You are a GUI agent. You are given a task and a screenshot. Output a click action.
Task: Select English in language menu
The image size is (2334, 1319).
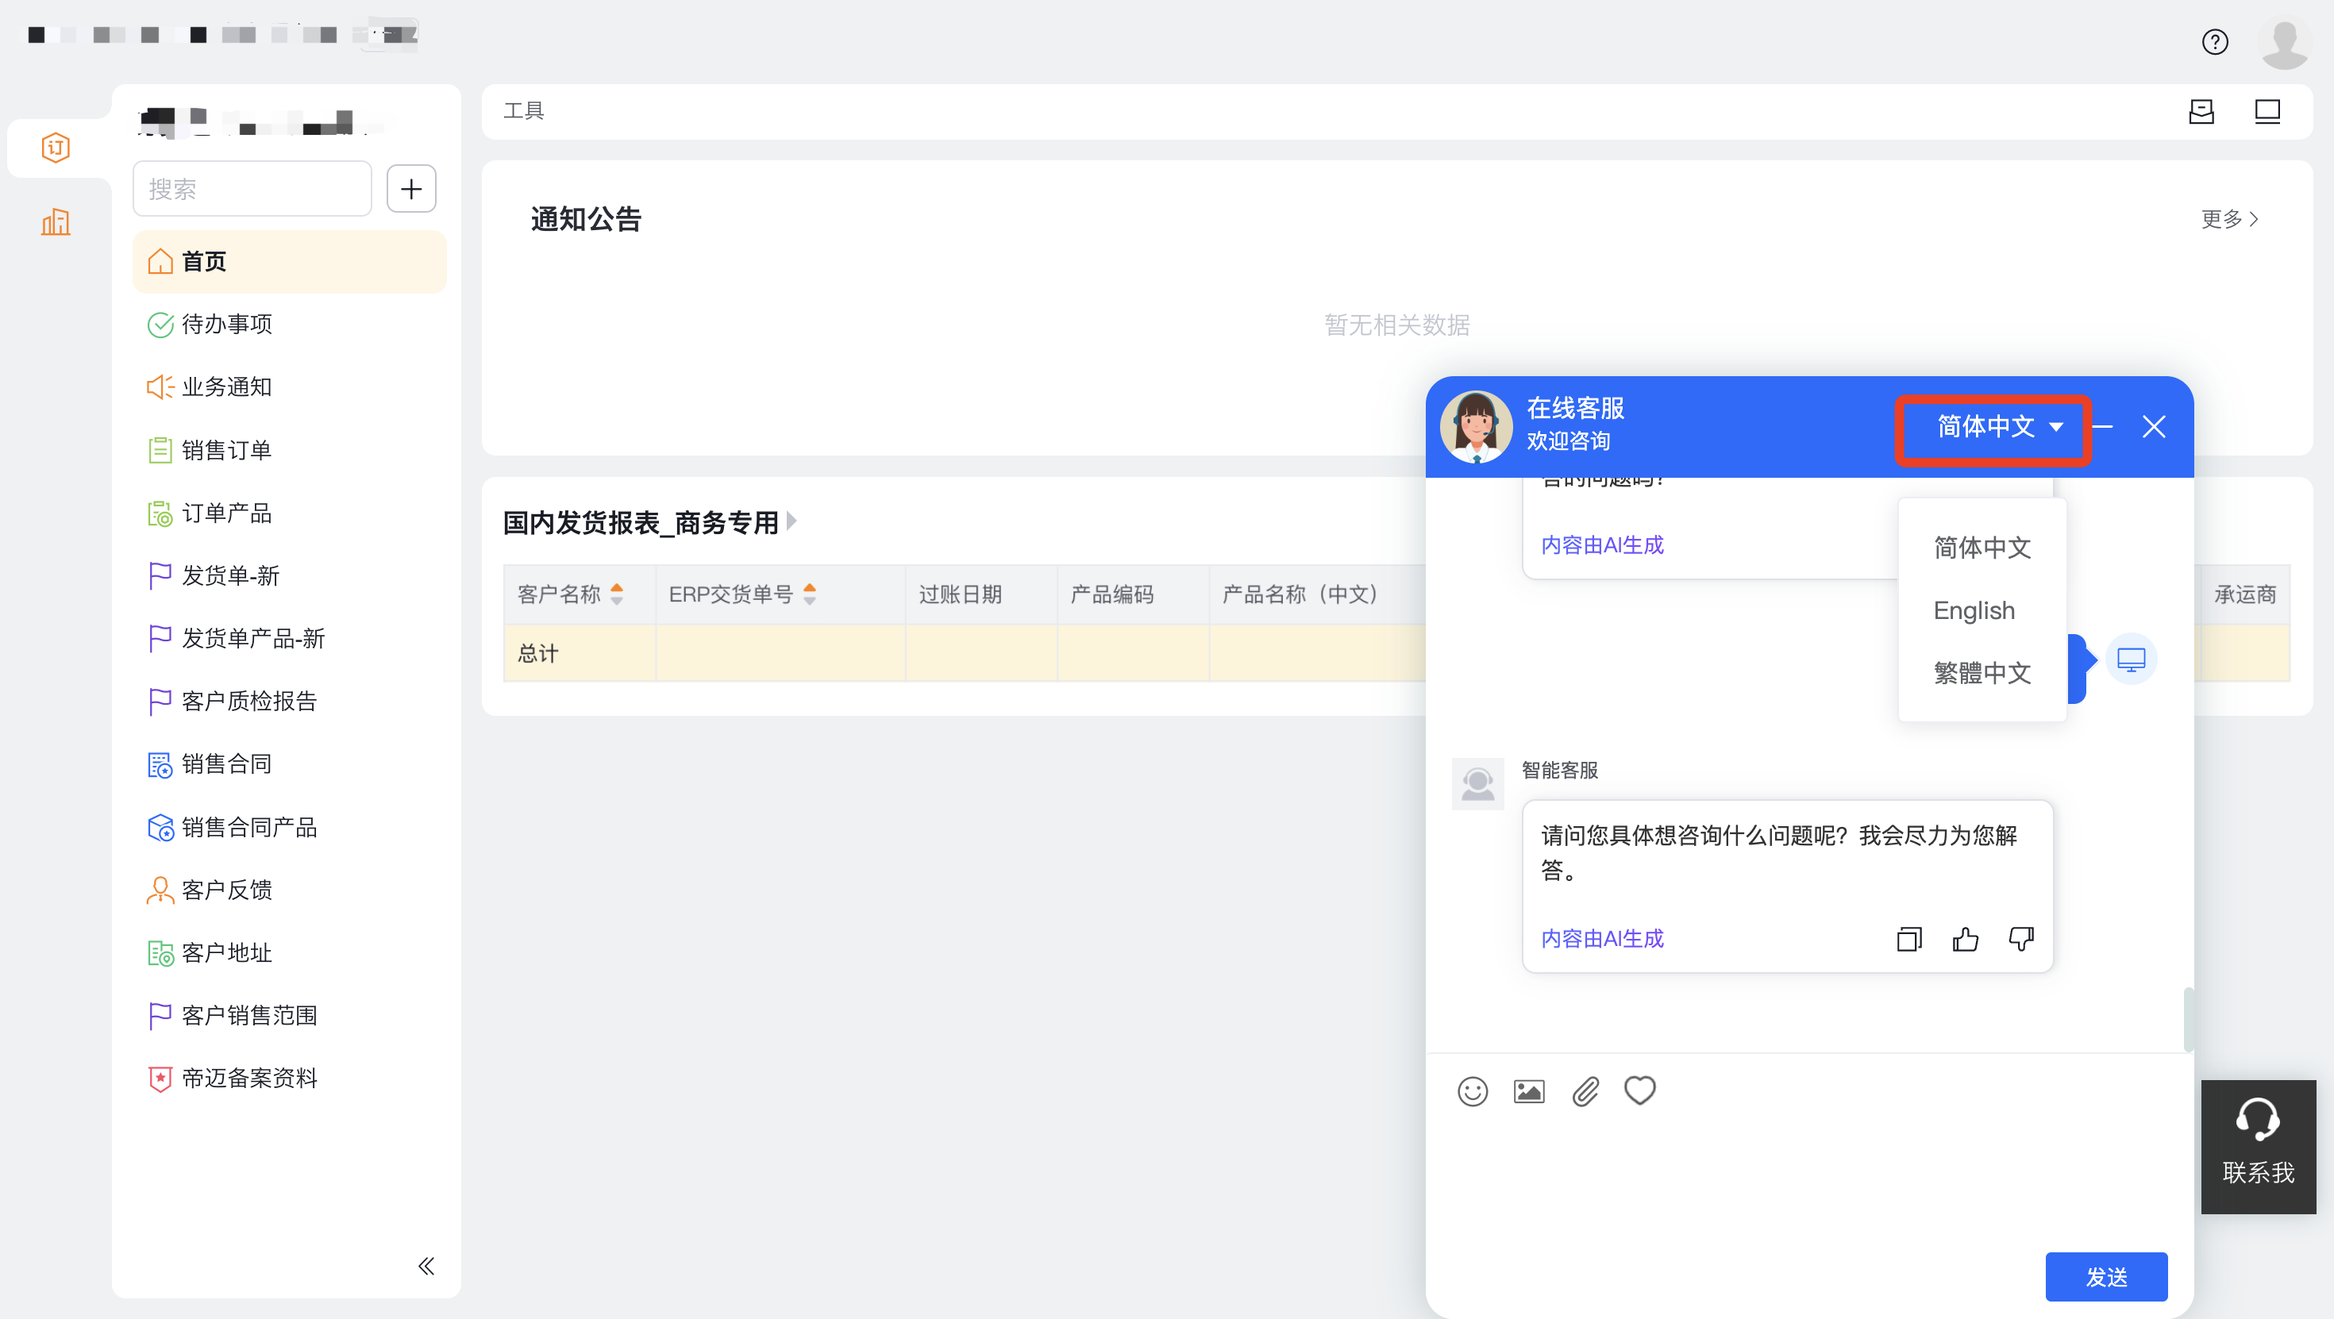click(1974, 610)
